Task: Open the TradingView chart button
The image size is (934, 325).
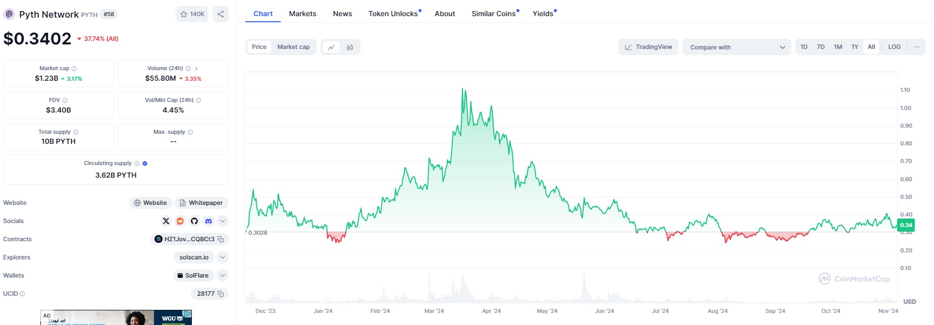Action: 648,47
